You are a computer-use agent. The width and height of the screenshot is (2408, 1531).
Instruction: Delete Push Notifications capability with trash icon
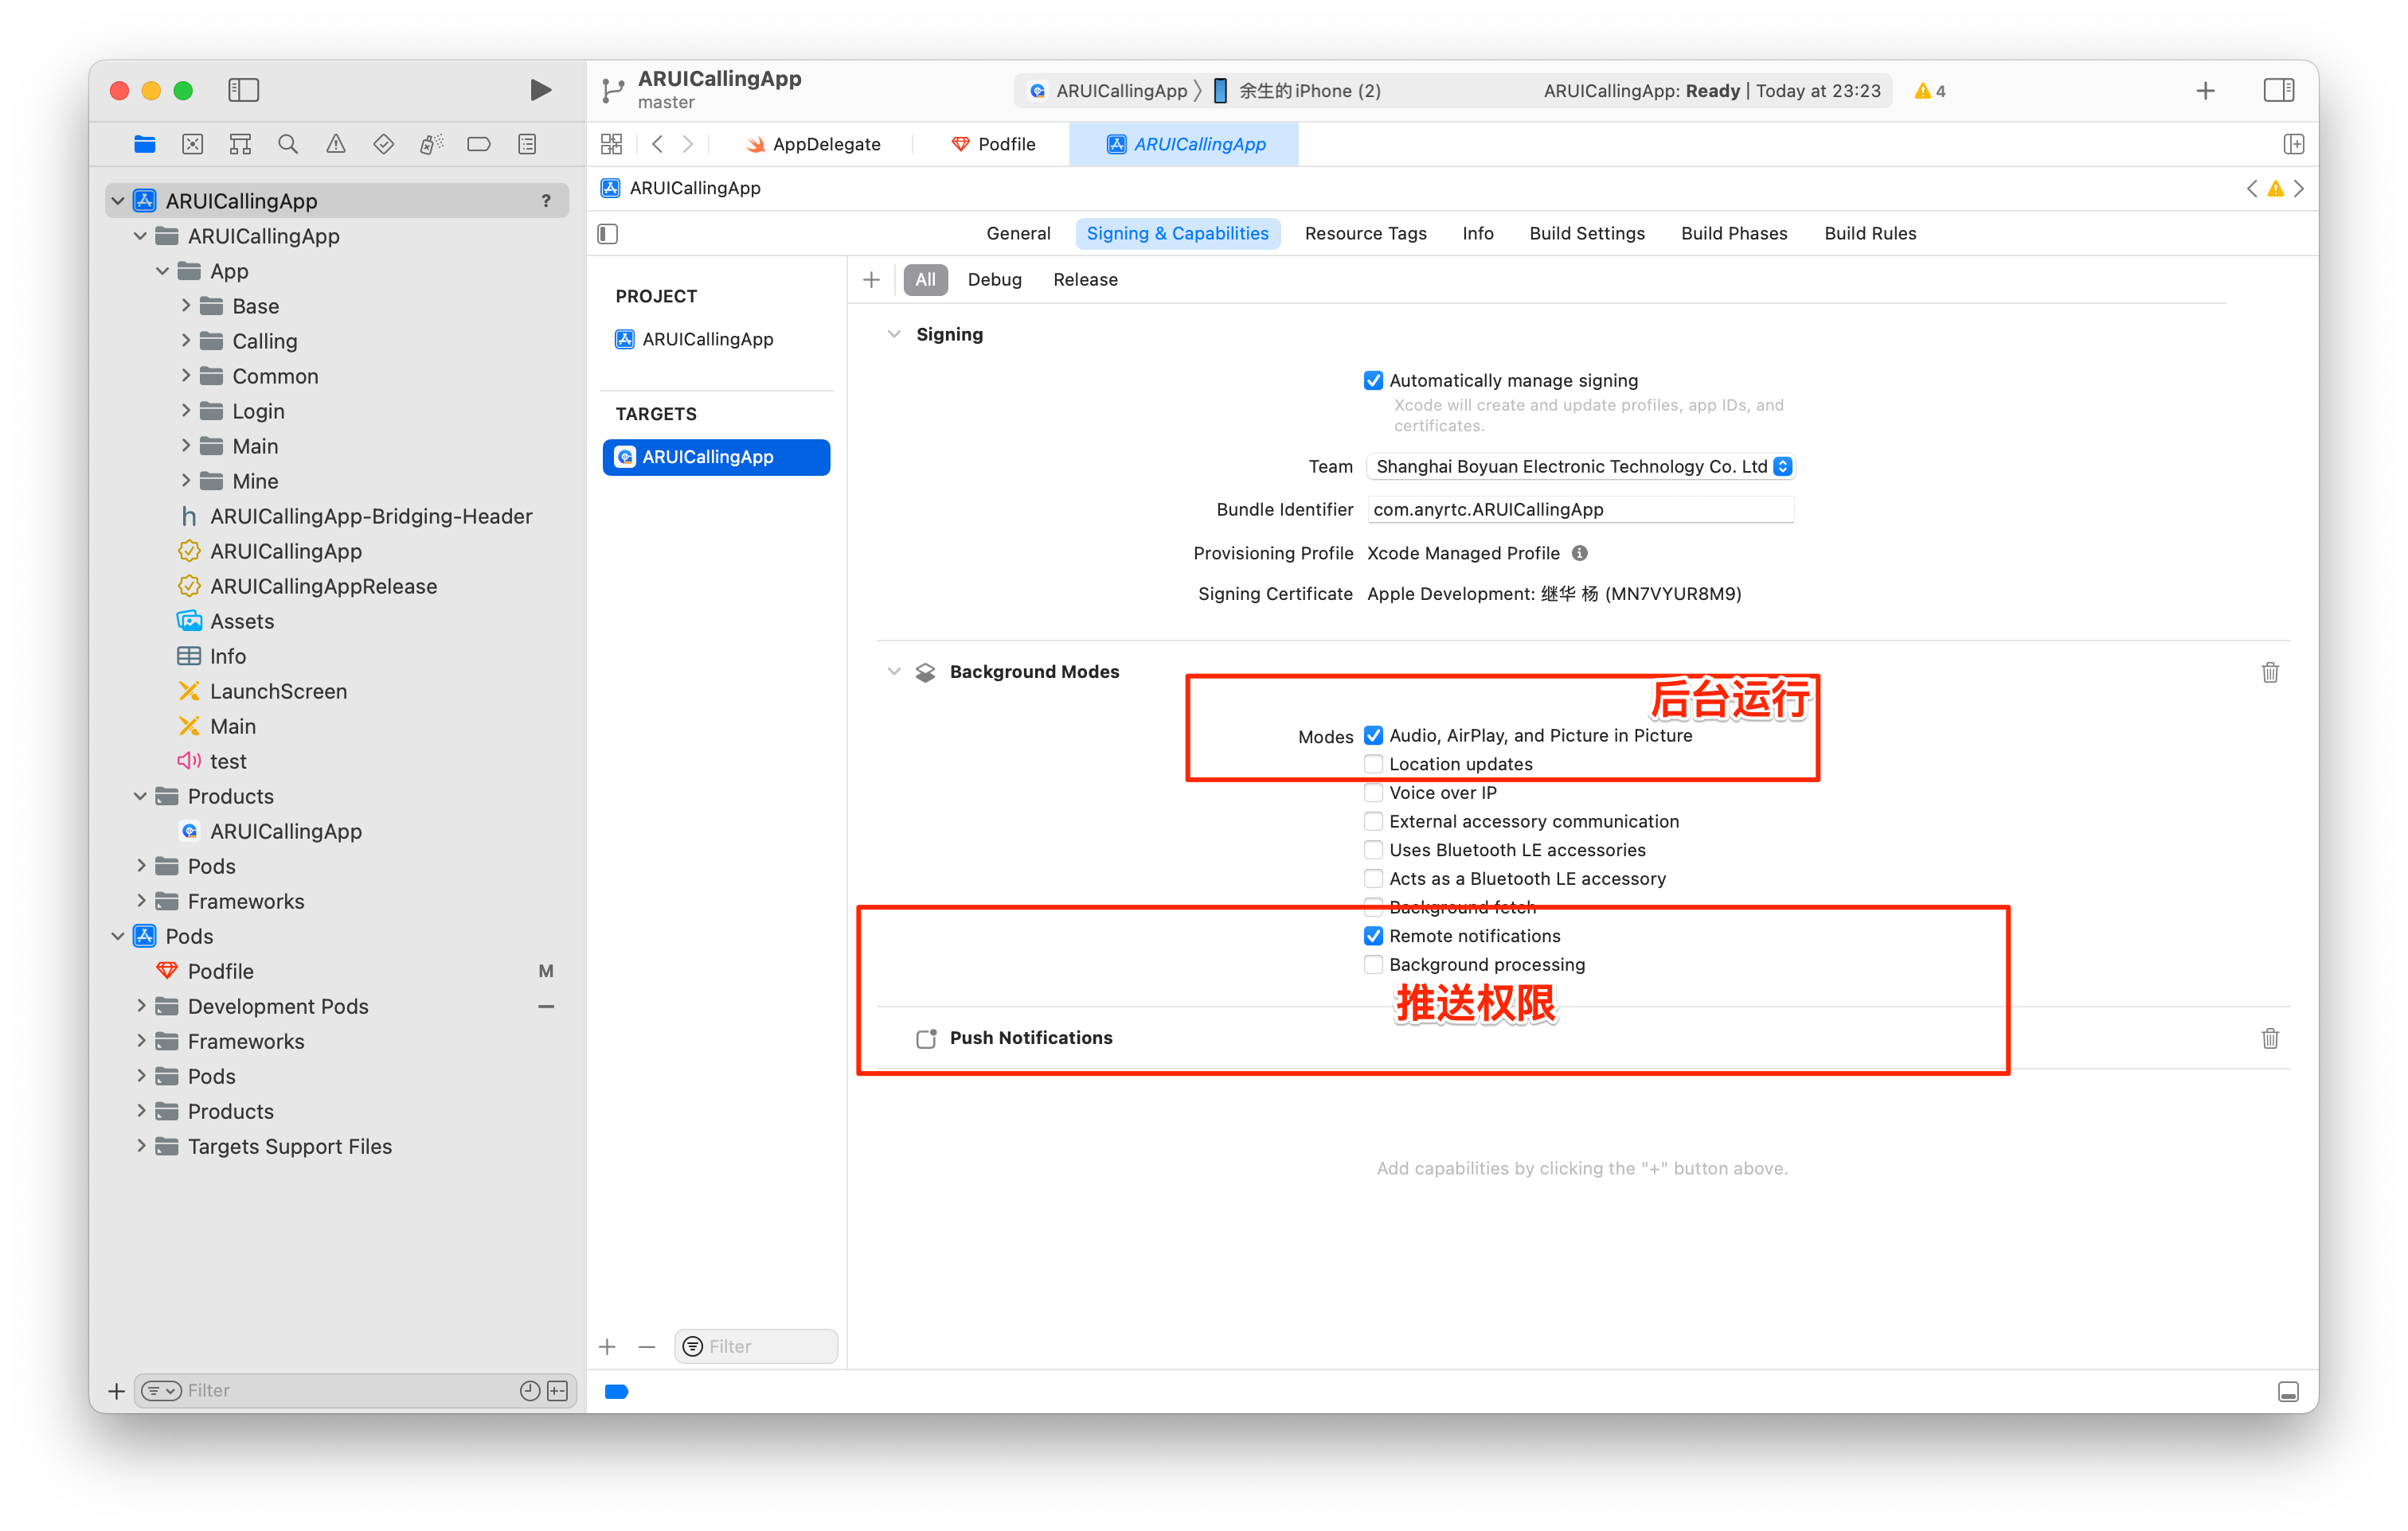tap(2270, 1038)
